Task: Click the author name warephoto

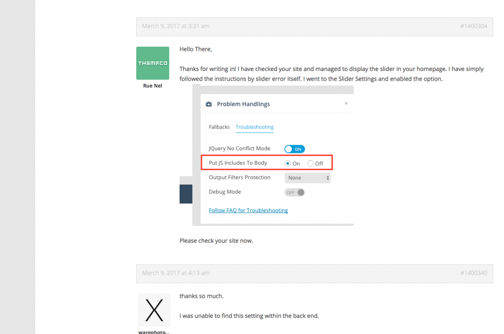Action: 153,332
